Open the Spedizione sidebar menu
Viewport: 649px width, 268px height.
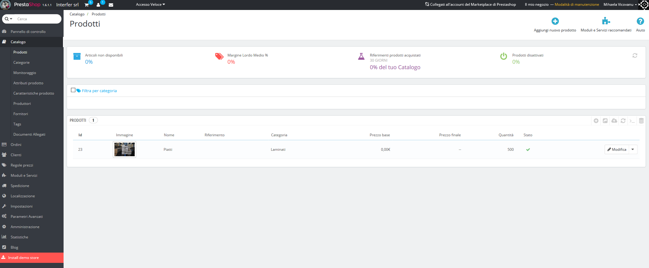(x=32, y=186)
